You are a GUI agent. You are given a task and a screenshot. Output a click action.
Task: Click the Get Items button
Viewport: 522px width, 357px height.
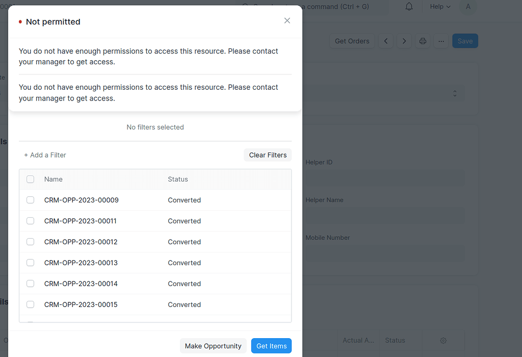coord(271,345)
